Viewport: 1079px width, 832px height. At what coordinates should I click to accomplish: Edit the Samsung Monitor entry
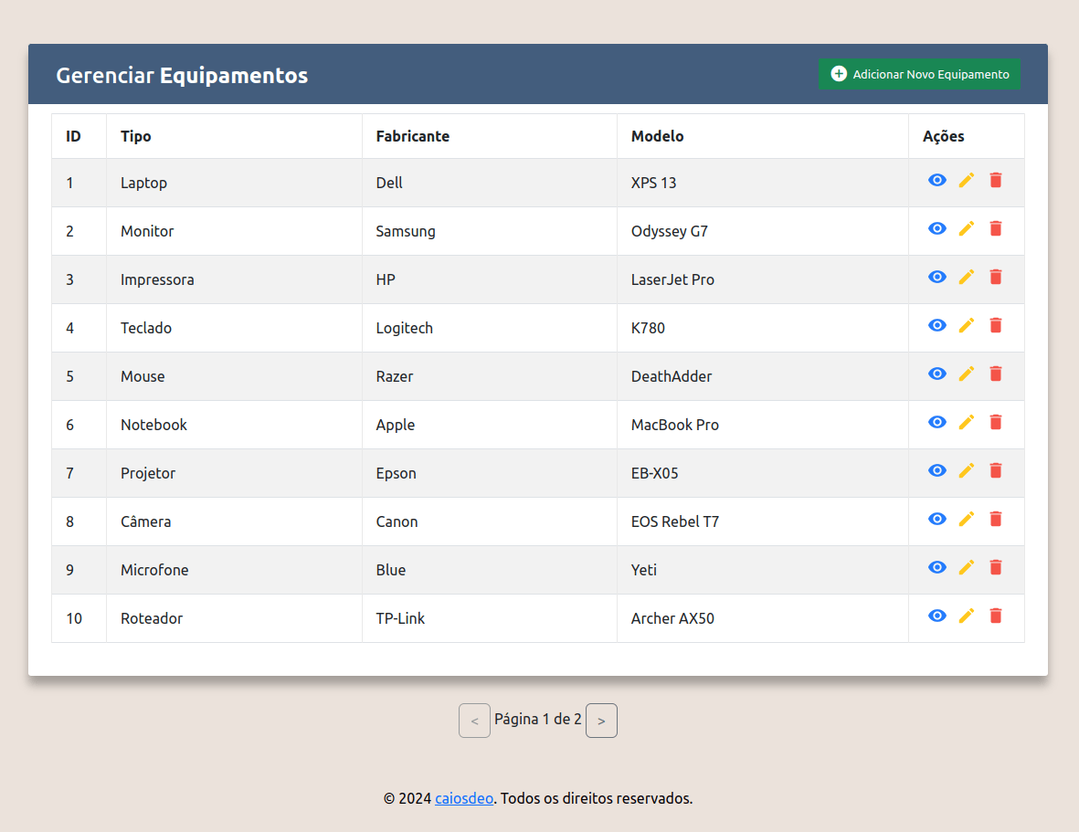click(966, 228)
